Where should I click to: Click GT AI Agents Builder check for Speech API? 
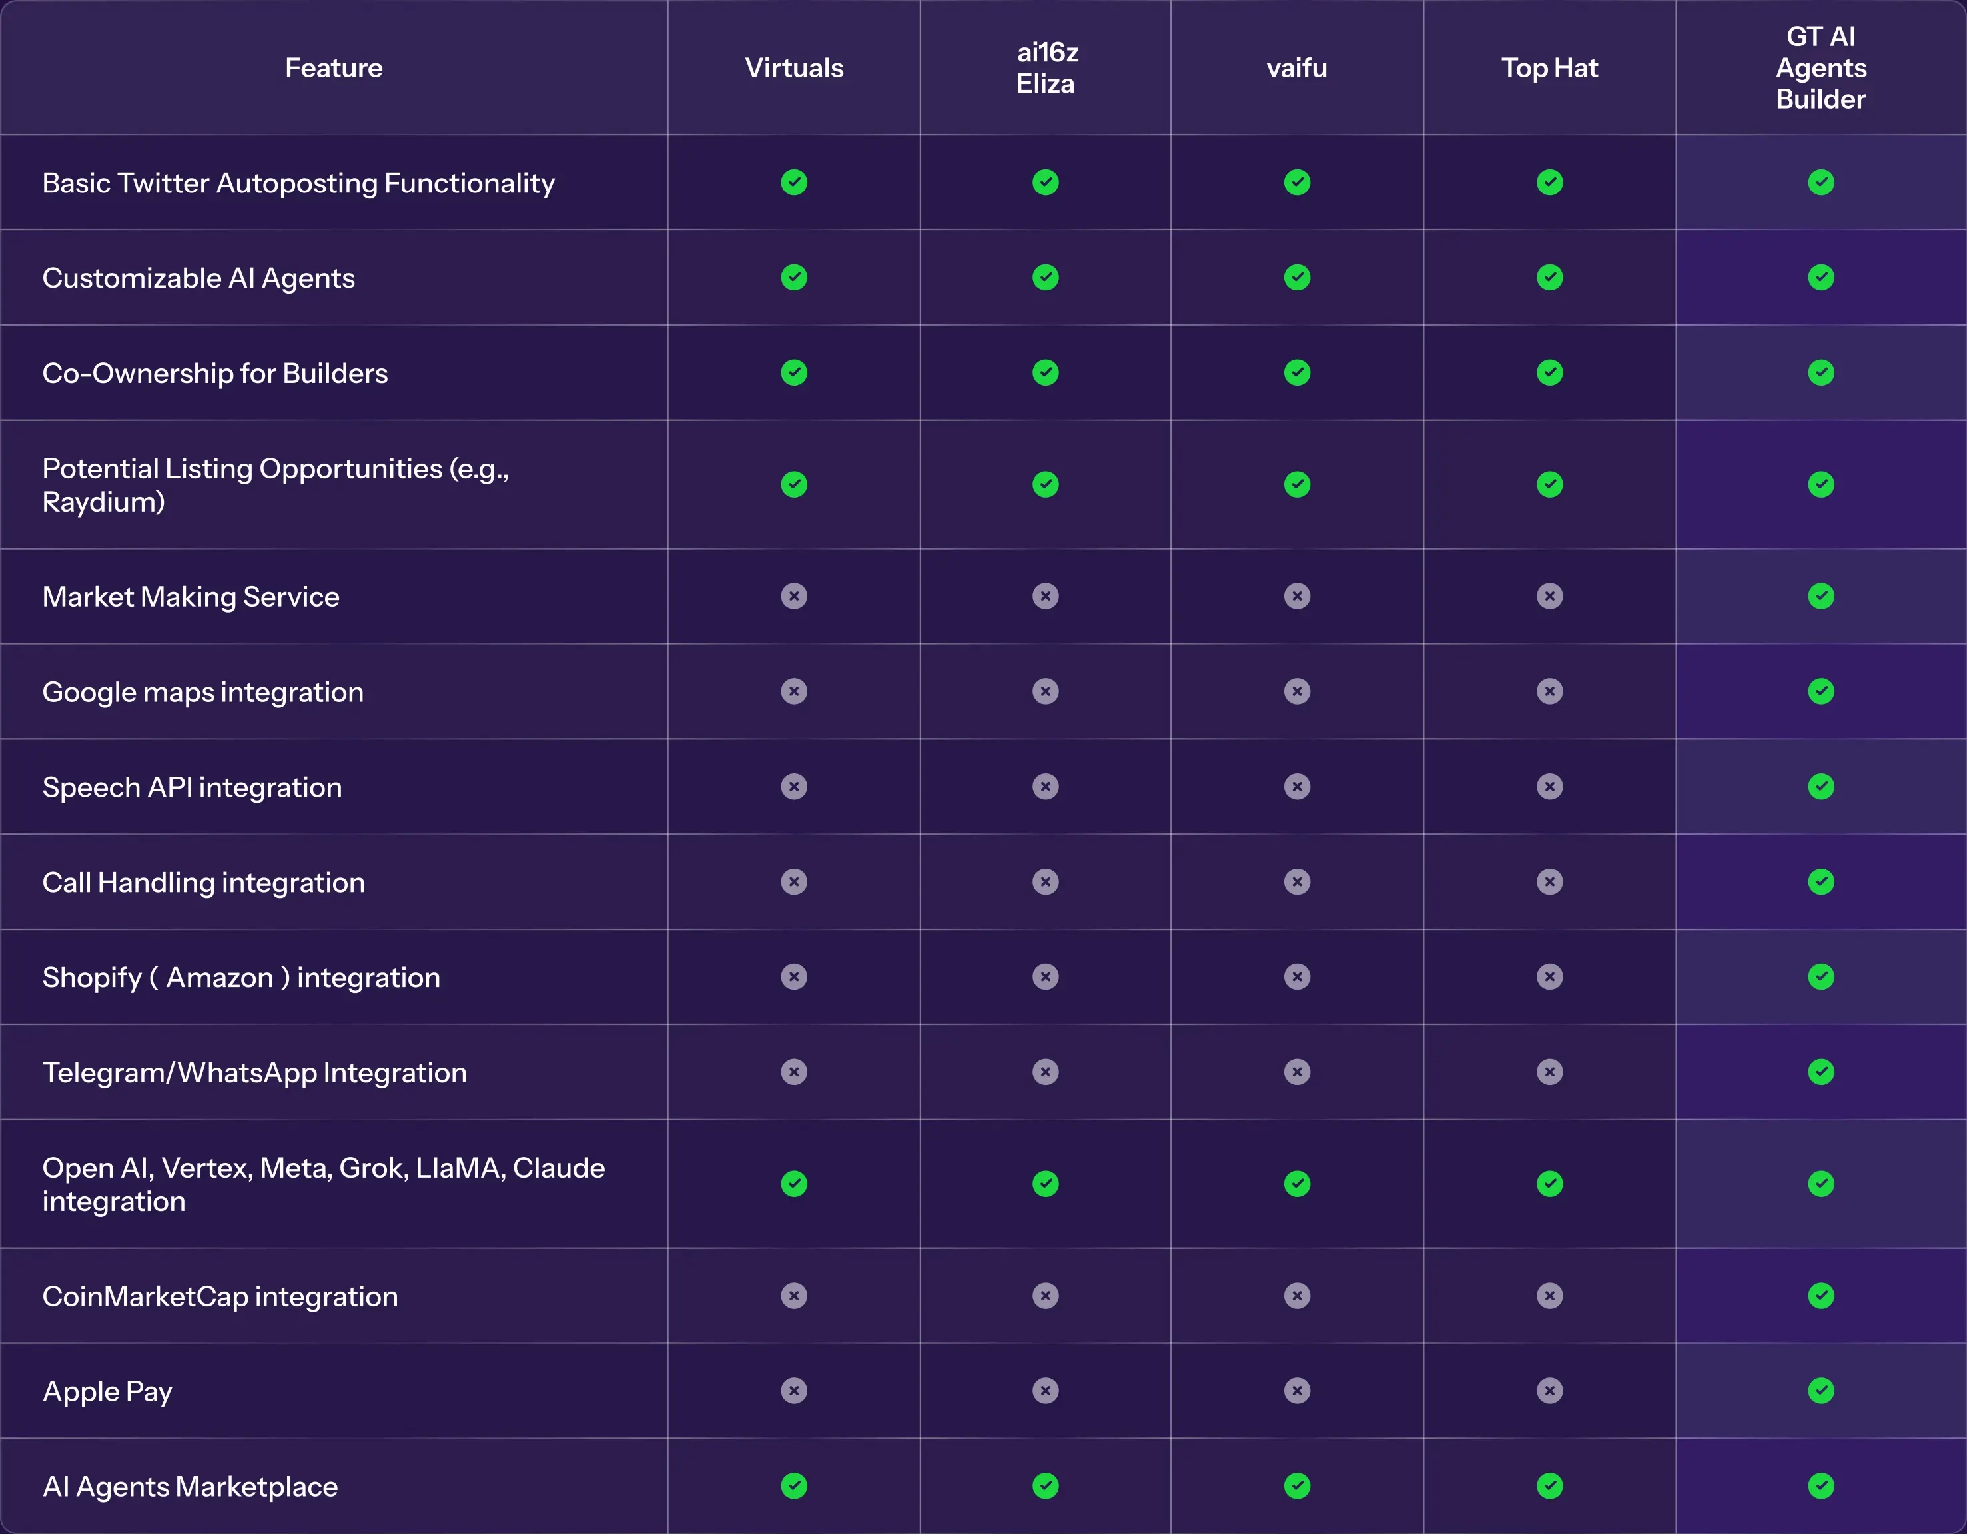click(1821, 787)
